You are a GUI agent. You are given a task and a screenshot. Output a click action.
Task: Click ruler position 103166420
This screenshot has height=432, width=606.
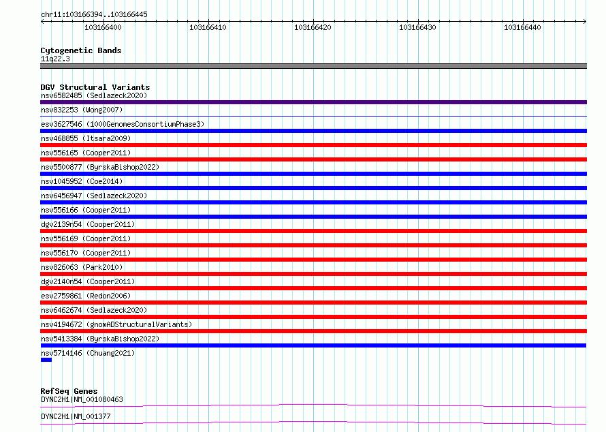313,27
